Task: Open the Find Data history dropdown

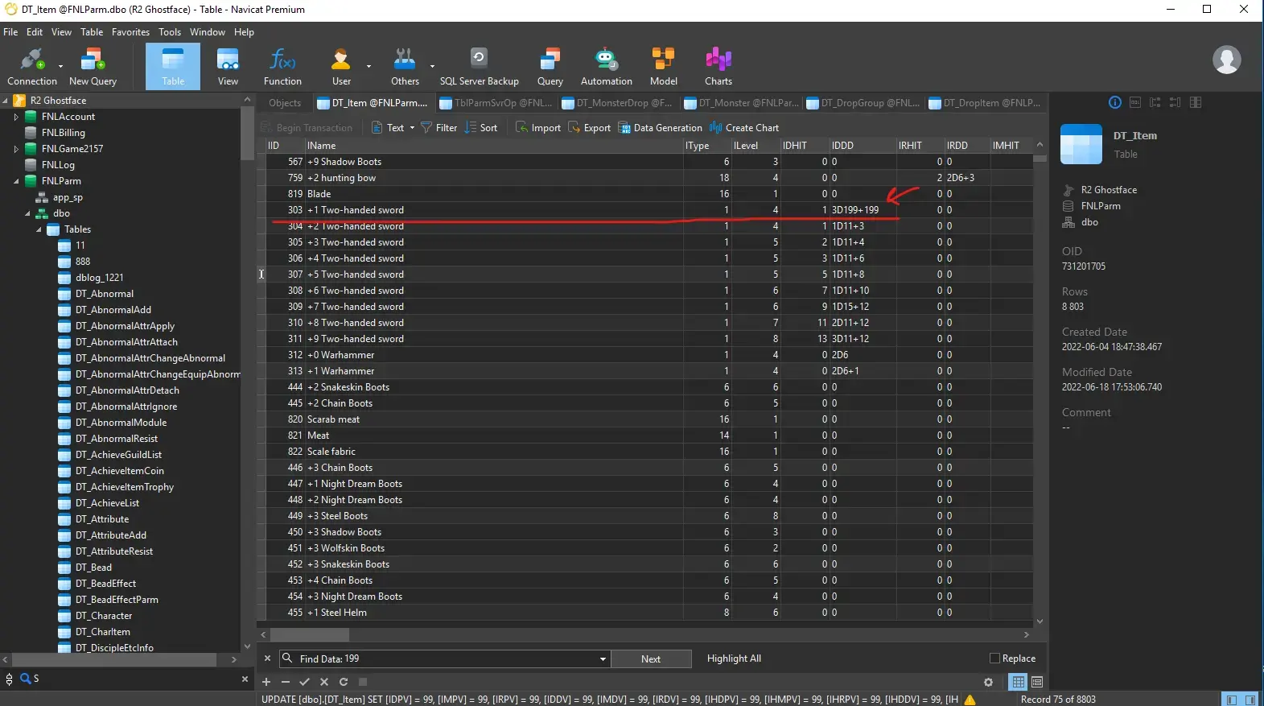Action: pos(603,659)
